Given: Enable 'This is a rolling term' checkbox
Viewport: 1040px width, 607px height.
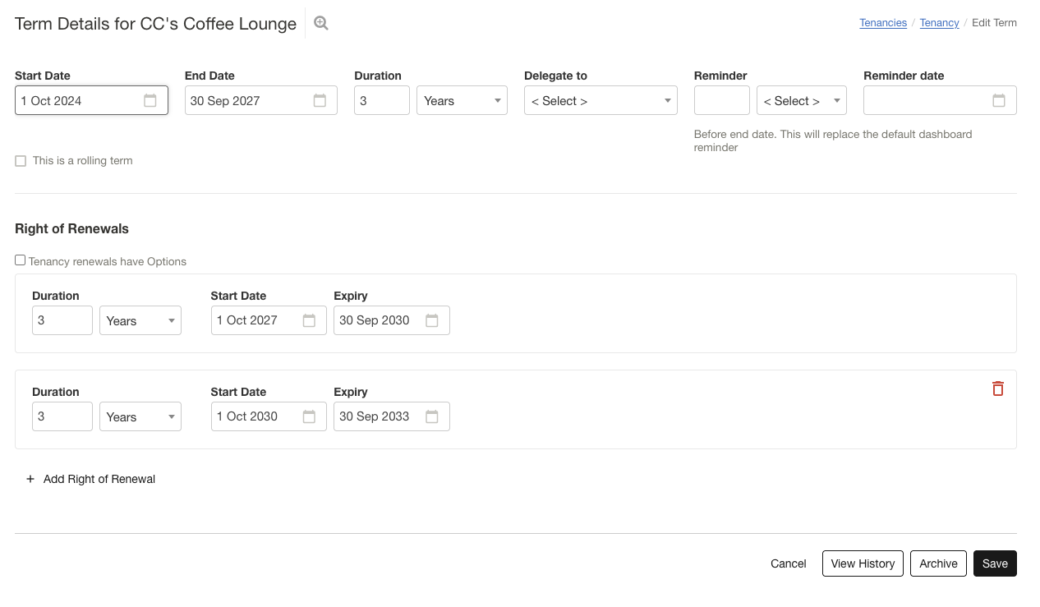Looking at the screenshot, I should click(21, 161).
